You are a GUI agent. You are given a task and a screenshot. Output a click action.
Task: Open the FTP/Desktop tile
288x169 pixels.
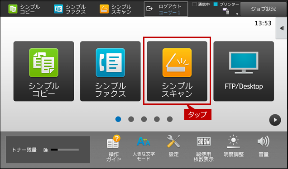(244, 71)
